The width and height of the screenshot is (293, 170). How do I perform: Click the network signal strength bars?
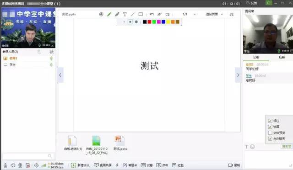coord(44,165)
